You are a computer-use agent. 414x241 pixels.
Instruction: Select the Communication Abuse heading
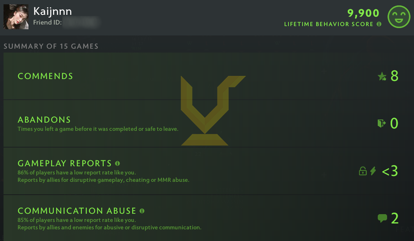tap(77, 211)
